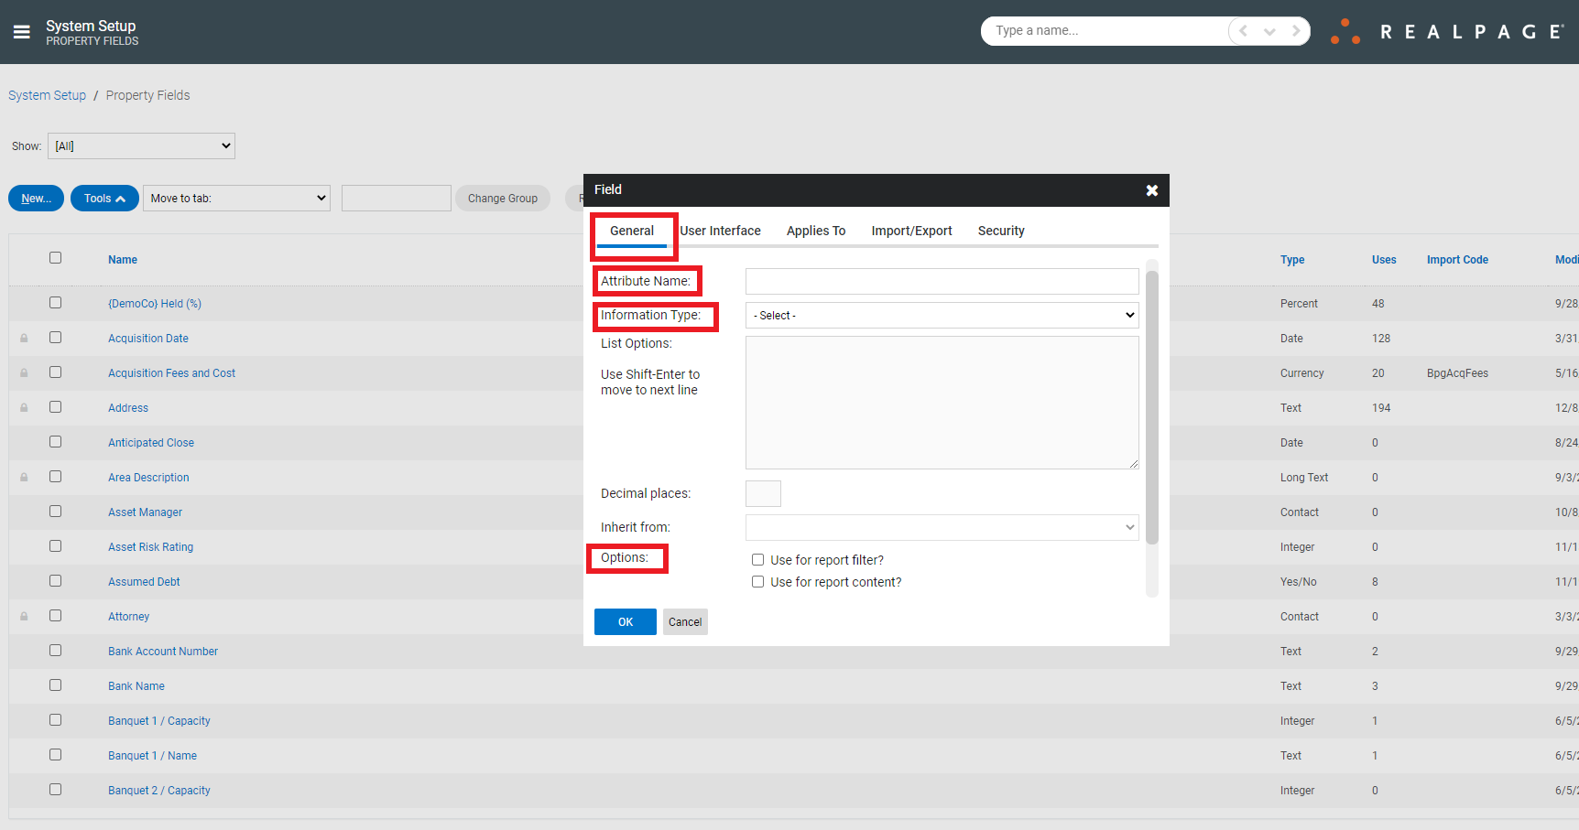Check Use for report content
This screenshot has width=1579, height=830.
(x=757, y=581)
